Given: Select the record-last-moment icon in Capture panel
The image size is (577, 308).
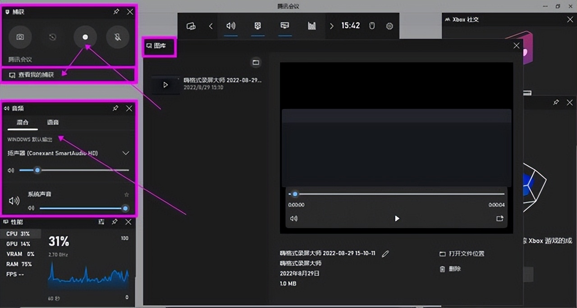Looking at the screenshot, I should coord(52,37).
